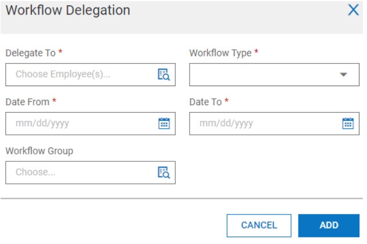
Task: Click the Date From label
Action: 27,102
